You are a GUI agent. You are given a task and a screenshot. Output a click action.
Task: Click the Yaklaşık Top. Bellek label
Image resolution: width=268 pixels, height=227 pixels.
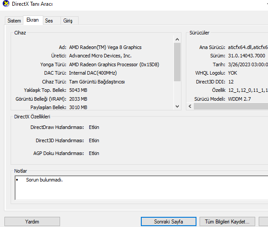(x=45, y=90)
